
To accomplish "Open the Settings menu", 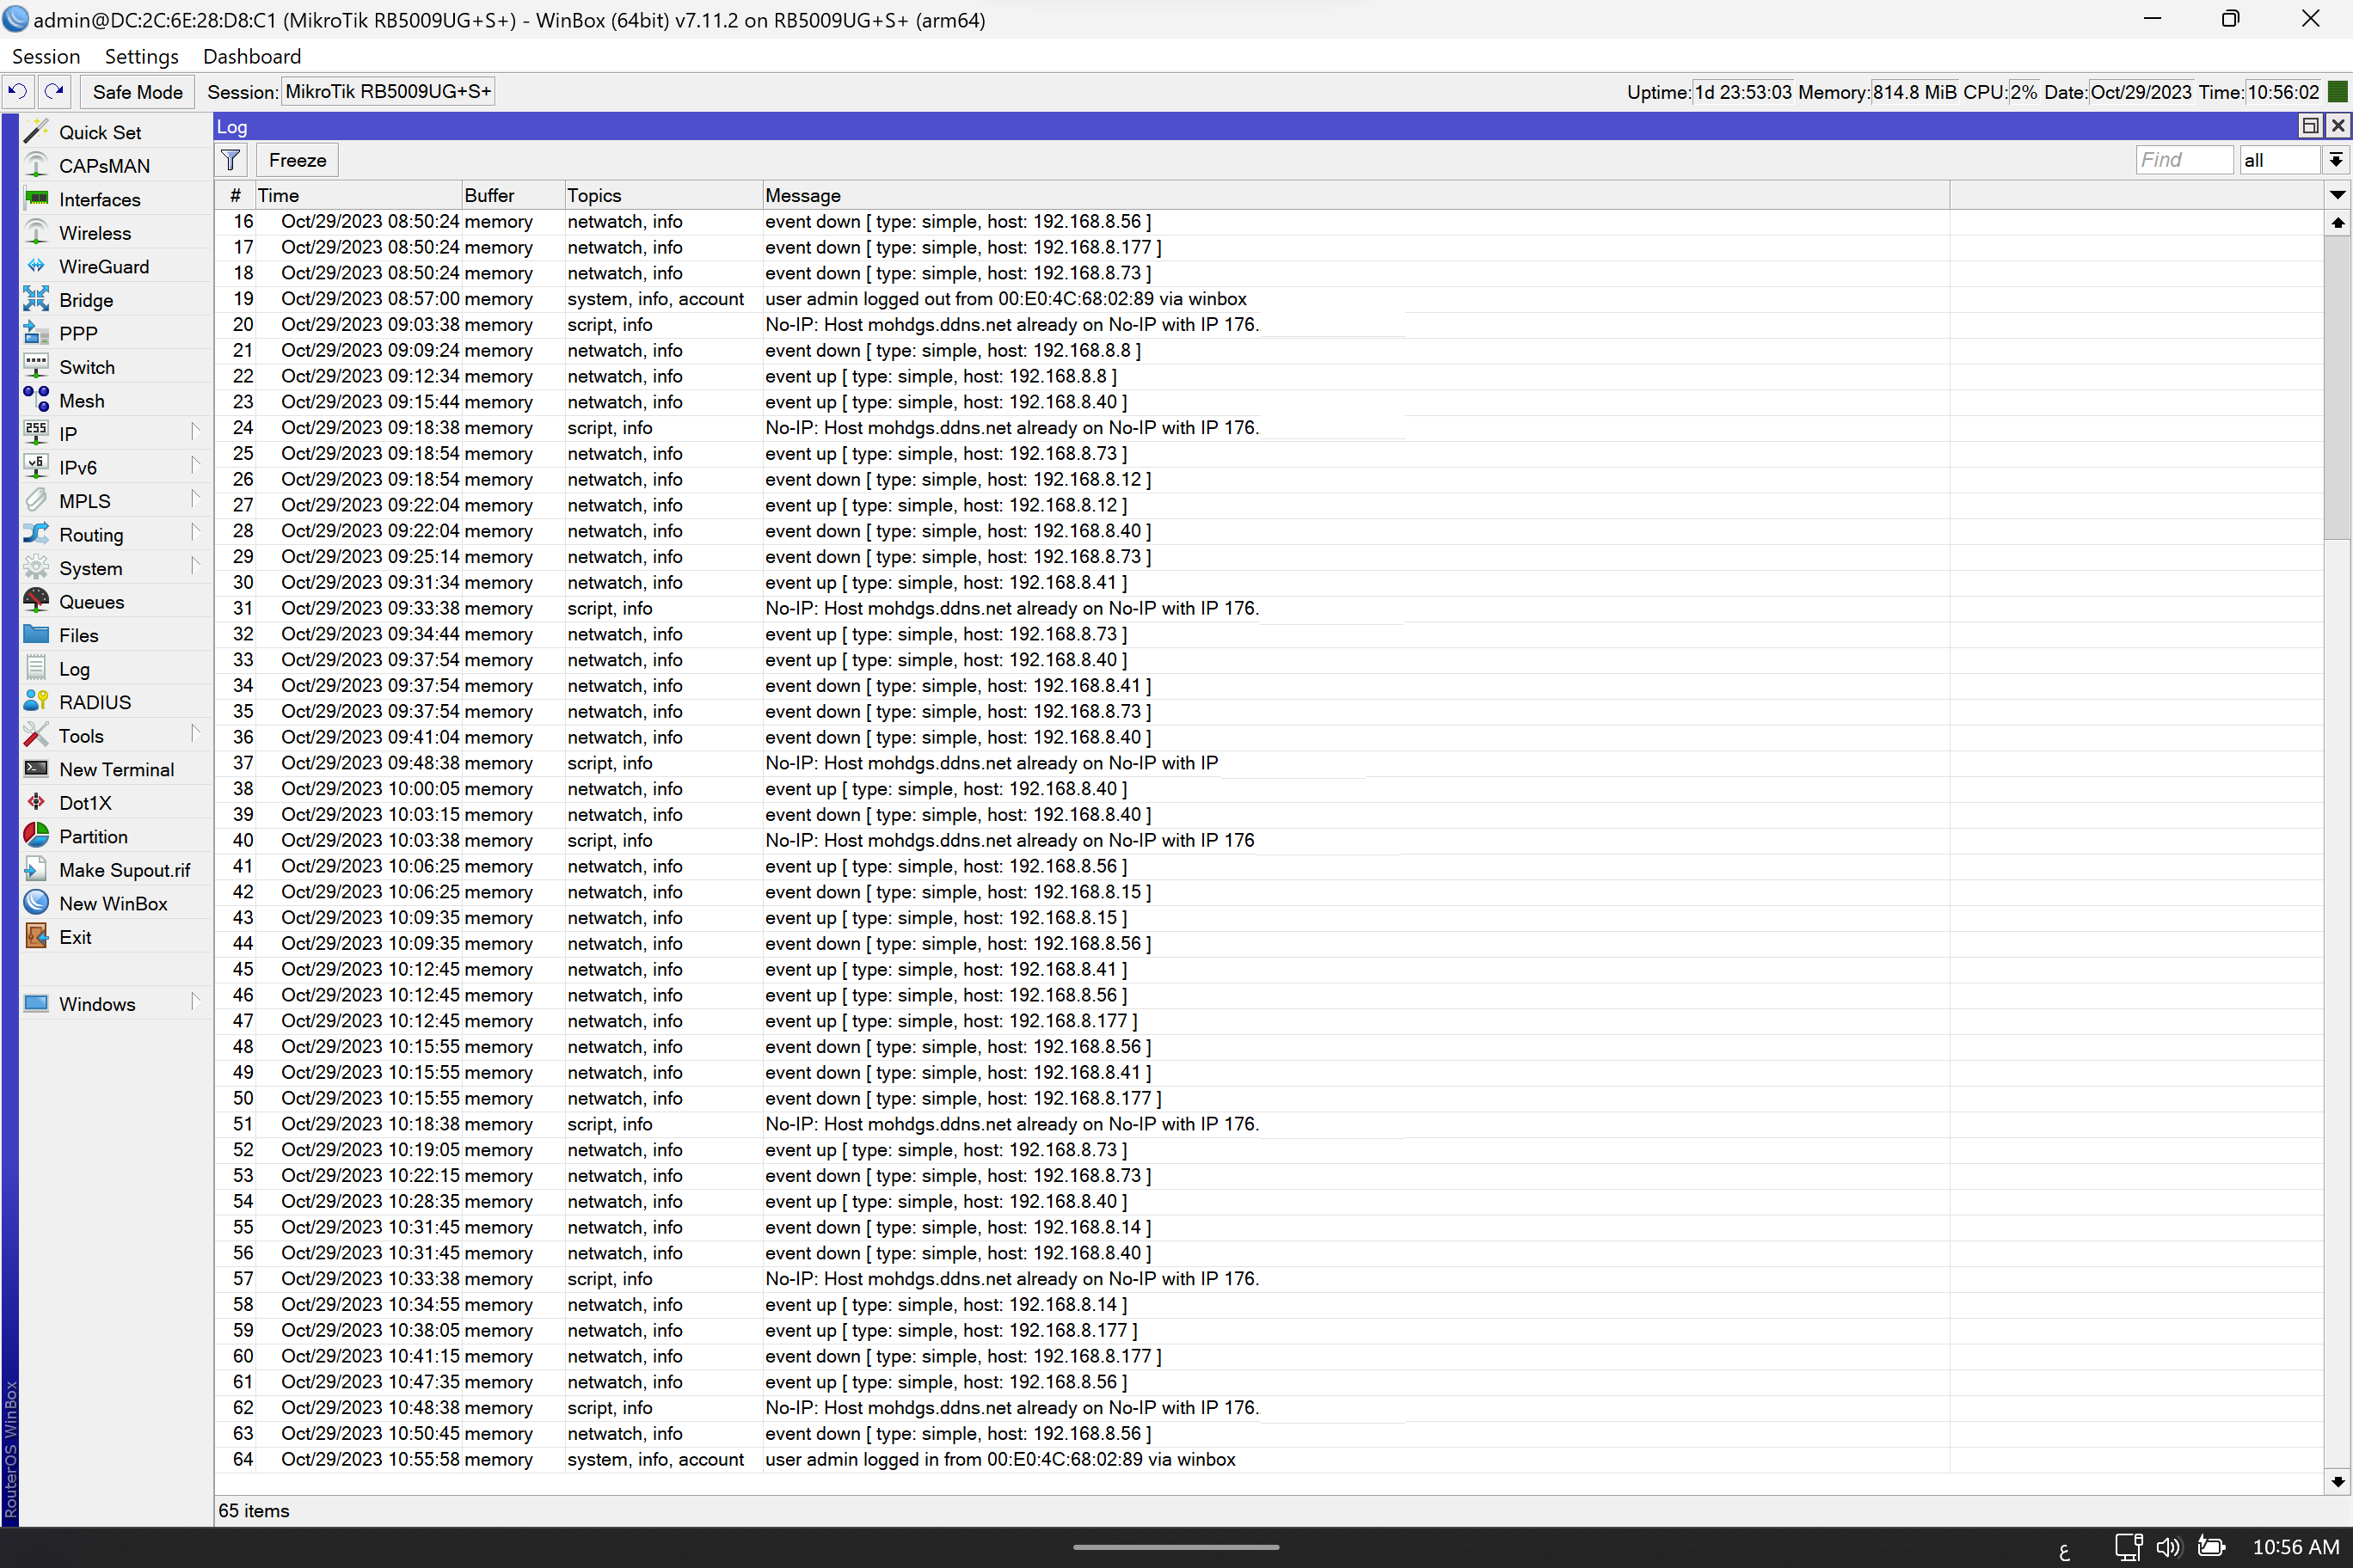I will pos(141,56).
